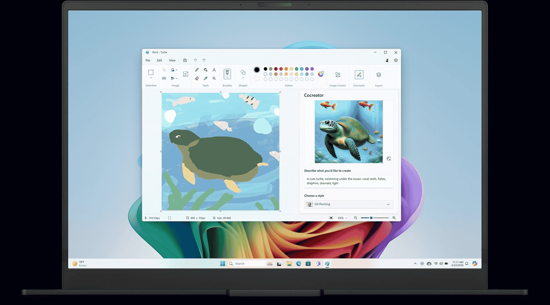The height and width of the screenshot is (305, 550).
Task: Choose the Magnifier tool
Action: coord(214,78)
